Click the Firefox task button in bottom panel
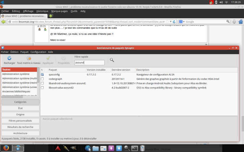Image resolution: width=244 pixels, height=152 pixels. coord(6,148)
